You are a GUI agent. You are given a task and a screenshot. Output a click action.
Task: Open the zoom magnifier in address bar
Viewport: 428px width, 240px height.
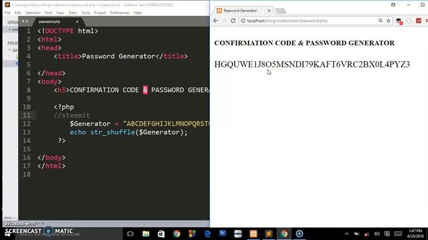[381, 21]
